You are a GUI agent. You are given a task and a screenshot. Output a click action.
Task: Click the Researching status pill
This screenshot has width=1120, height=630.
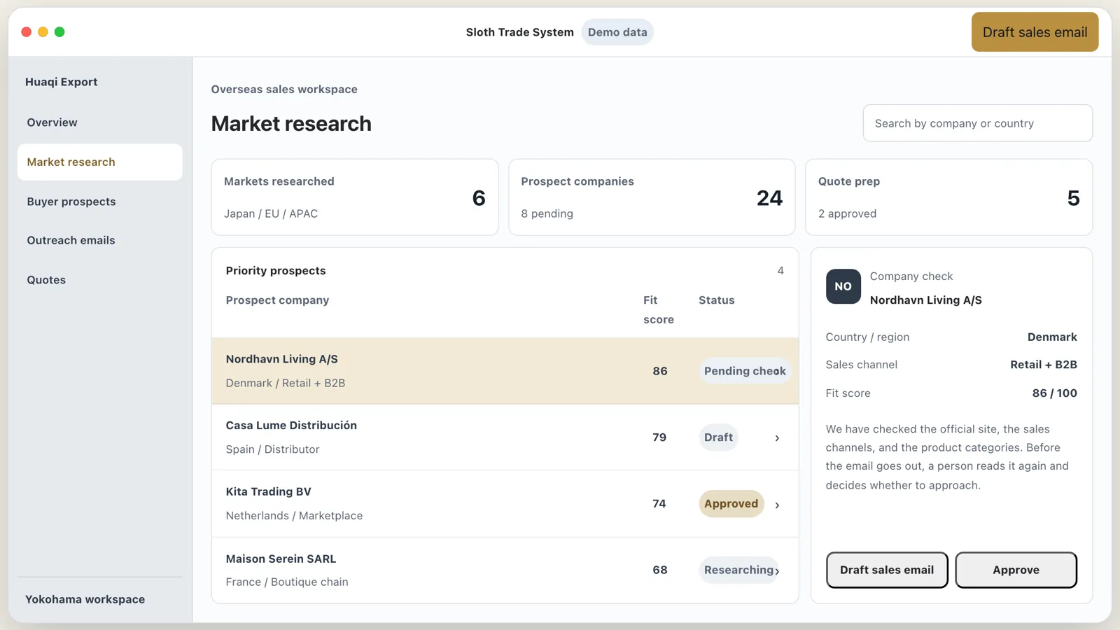[738, 570]
